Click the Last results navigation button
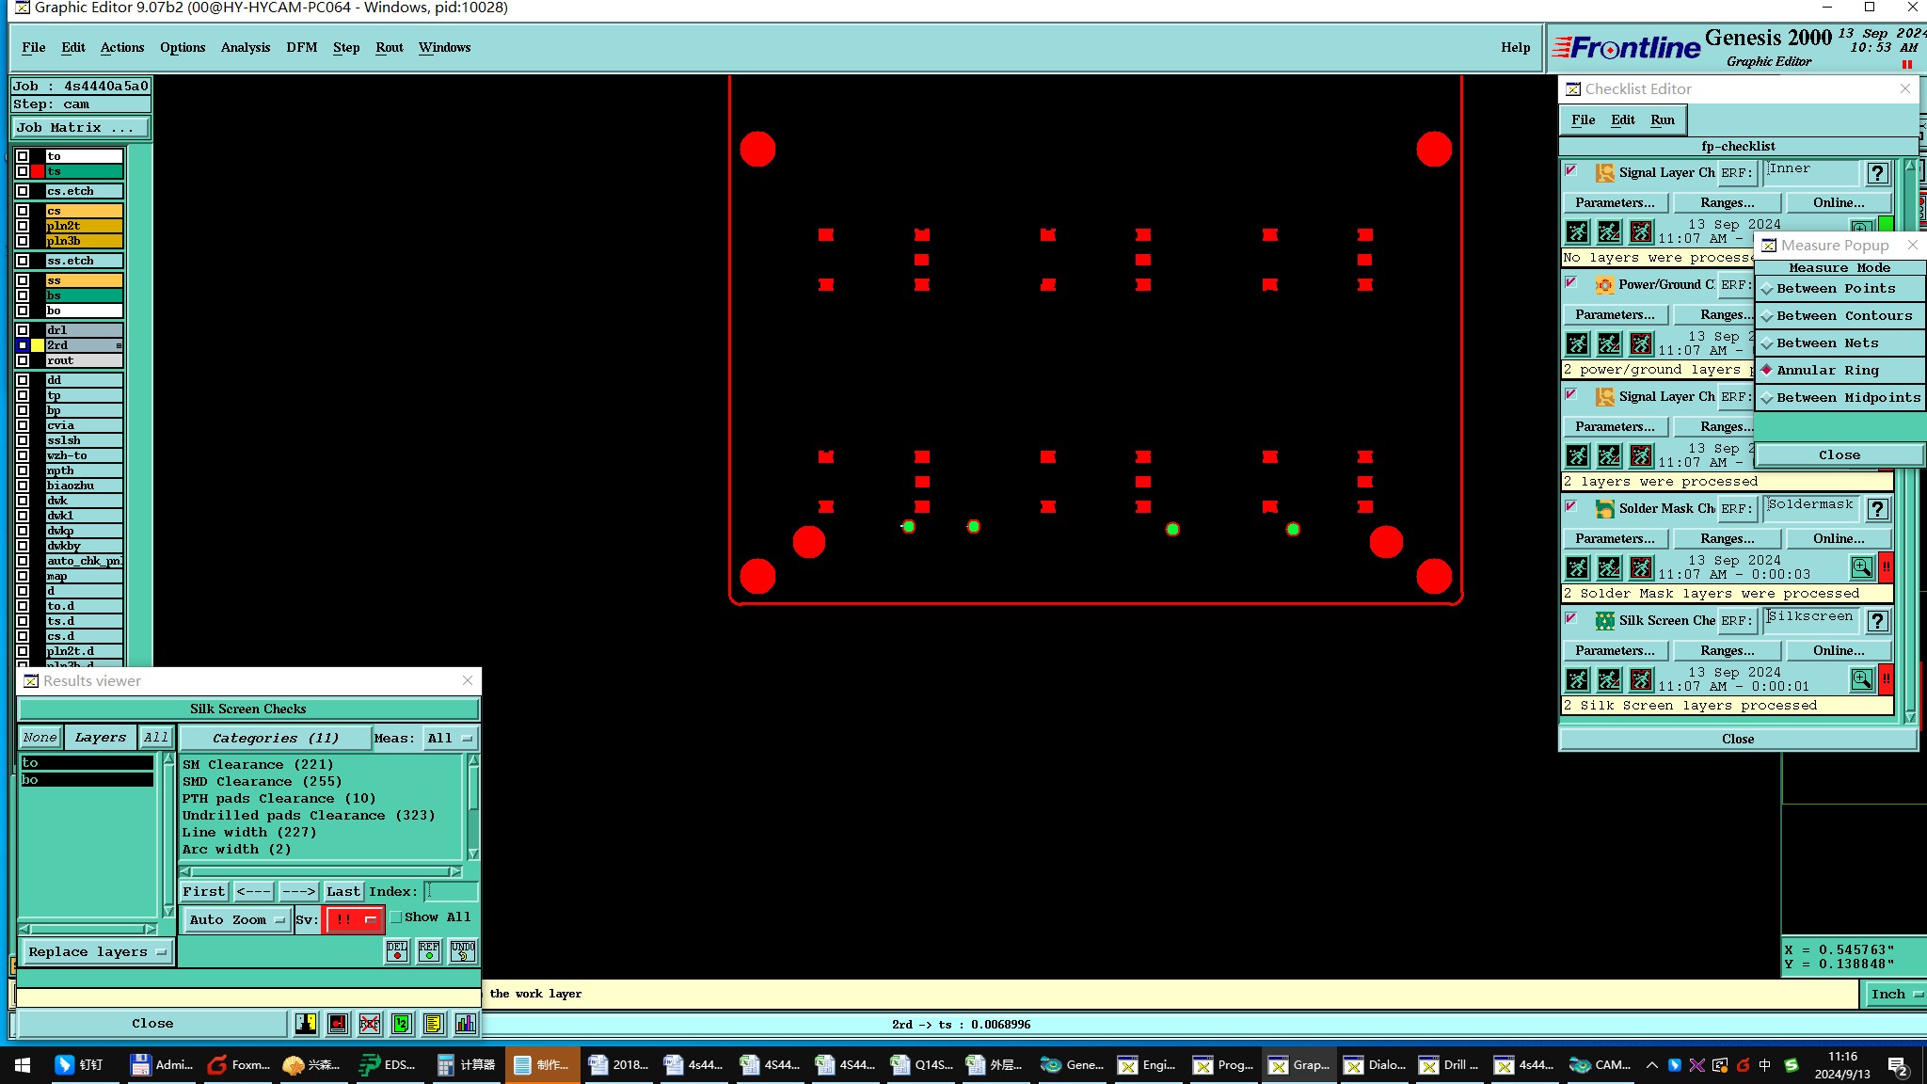This screenshot has width=1927, height=1084. [342, 891]
